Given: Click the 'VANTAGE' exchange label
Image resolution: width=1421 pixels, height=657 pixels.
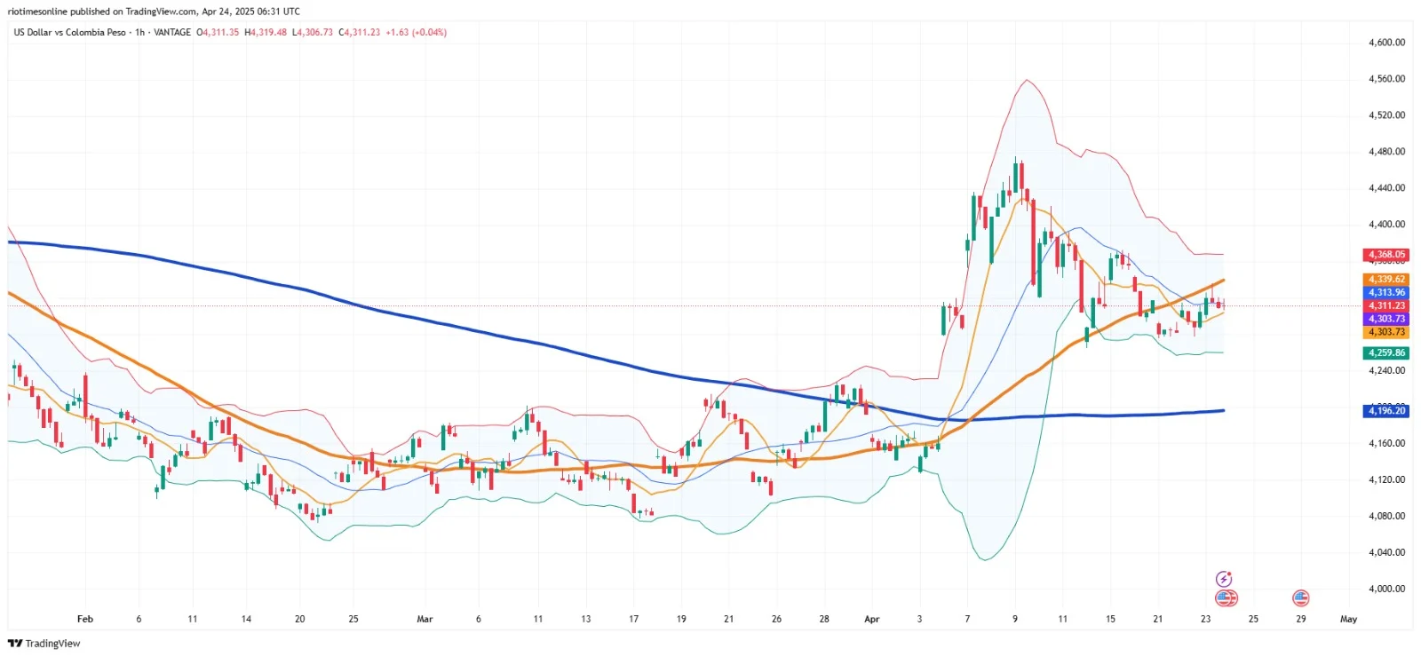Looking at the screenshot, I should (172, 33).
